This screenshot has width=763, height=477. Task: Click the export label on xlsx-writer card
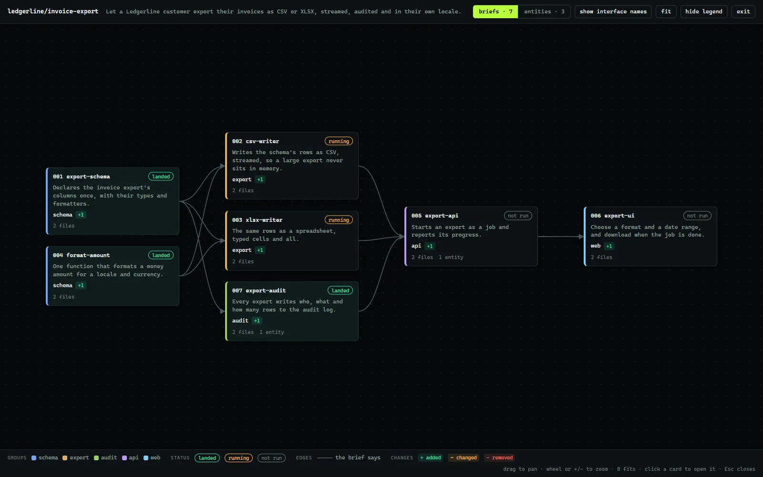coord(242,250)
